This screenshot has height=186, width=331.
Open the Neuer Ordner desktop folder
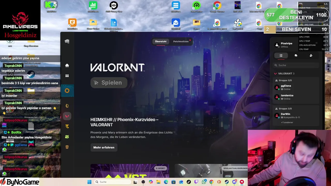(93, 24)
